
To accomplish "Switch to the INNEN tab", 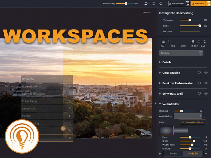I will [x=173, y=154].
